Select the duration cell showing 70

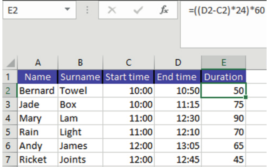point(224,132)
